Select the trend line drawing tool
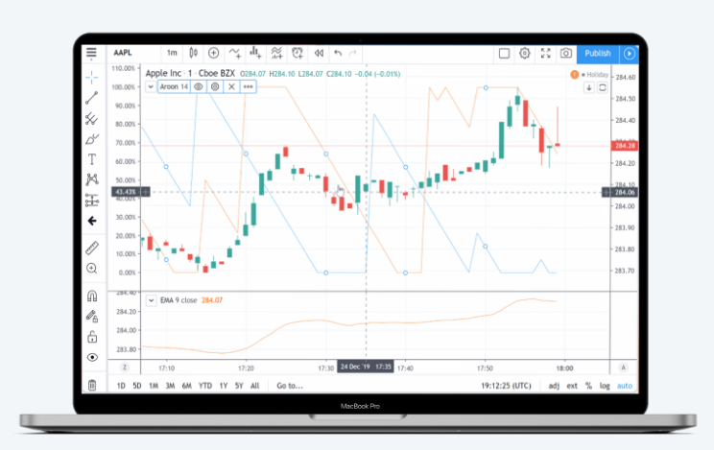The image size is (714, 450). (91, 98)
